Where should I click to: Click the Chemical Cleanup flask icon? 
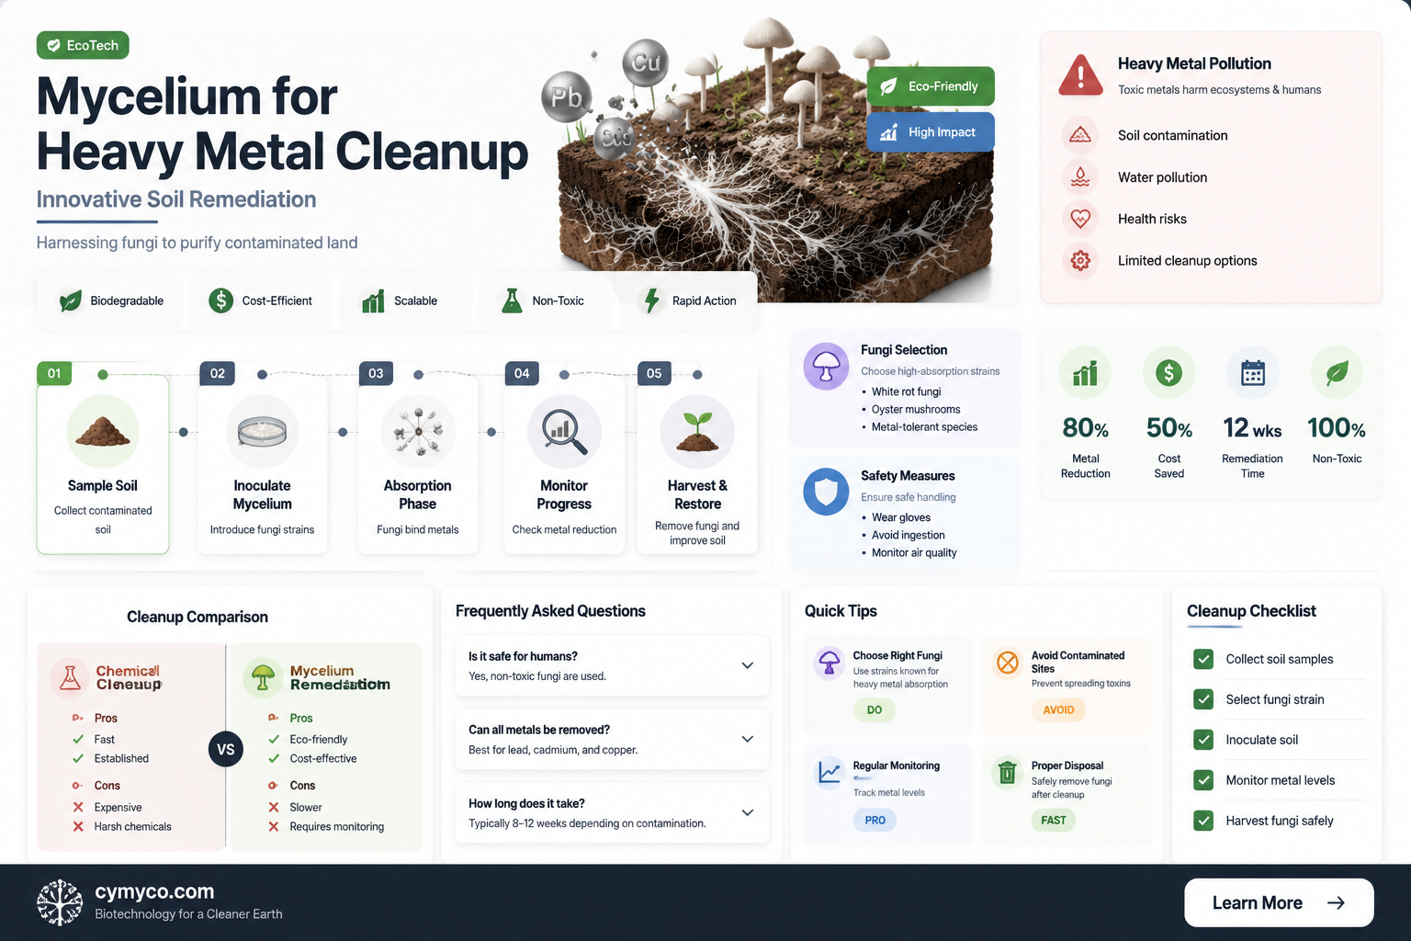[x=70, y=678]
